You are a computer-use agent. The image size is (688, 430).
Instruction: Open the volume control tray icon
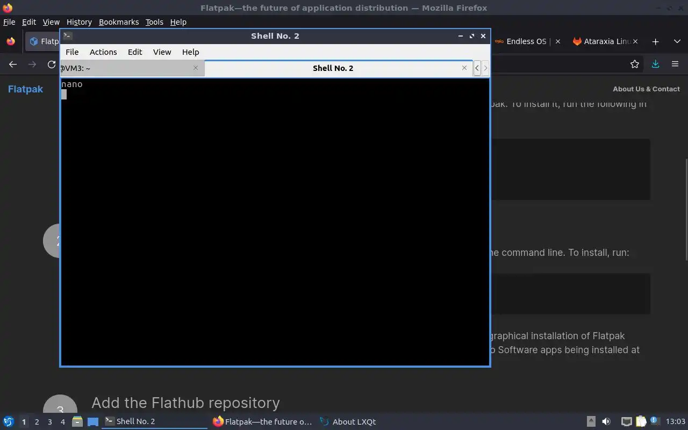coord(606,421)
